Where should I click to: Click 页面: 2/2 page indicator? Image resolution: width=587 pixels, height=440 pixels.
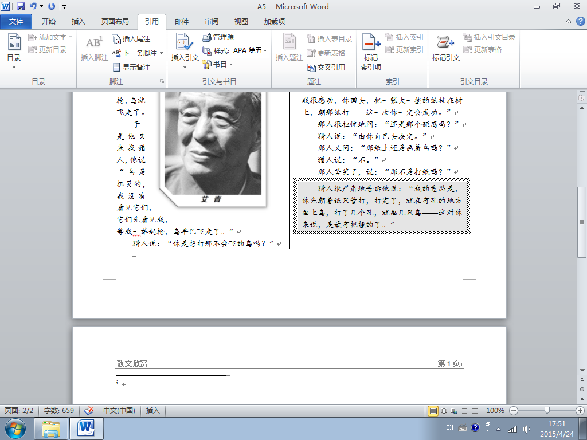pos(19,410)
